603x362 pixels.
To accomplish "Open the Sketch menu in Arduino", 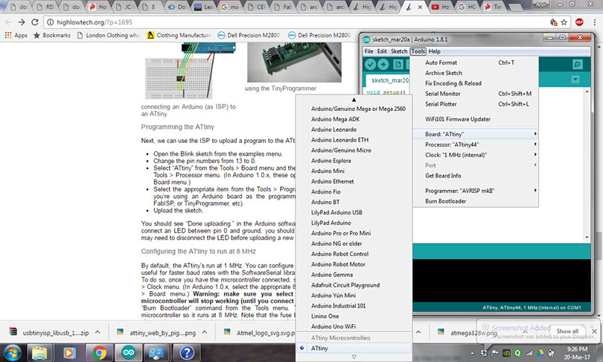I will tap(399, 51).
